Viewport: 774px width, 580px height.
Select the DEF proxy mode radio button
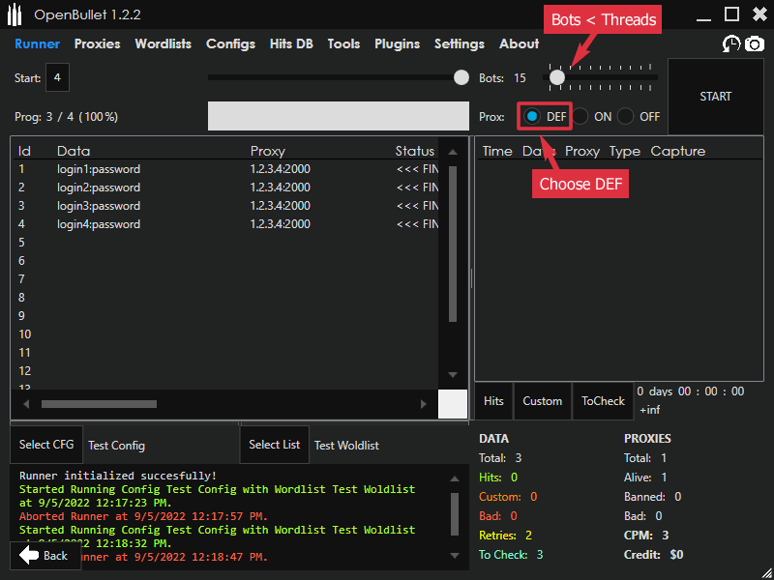tap(531, 117)
